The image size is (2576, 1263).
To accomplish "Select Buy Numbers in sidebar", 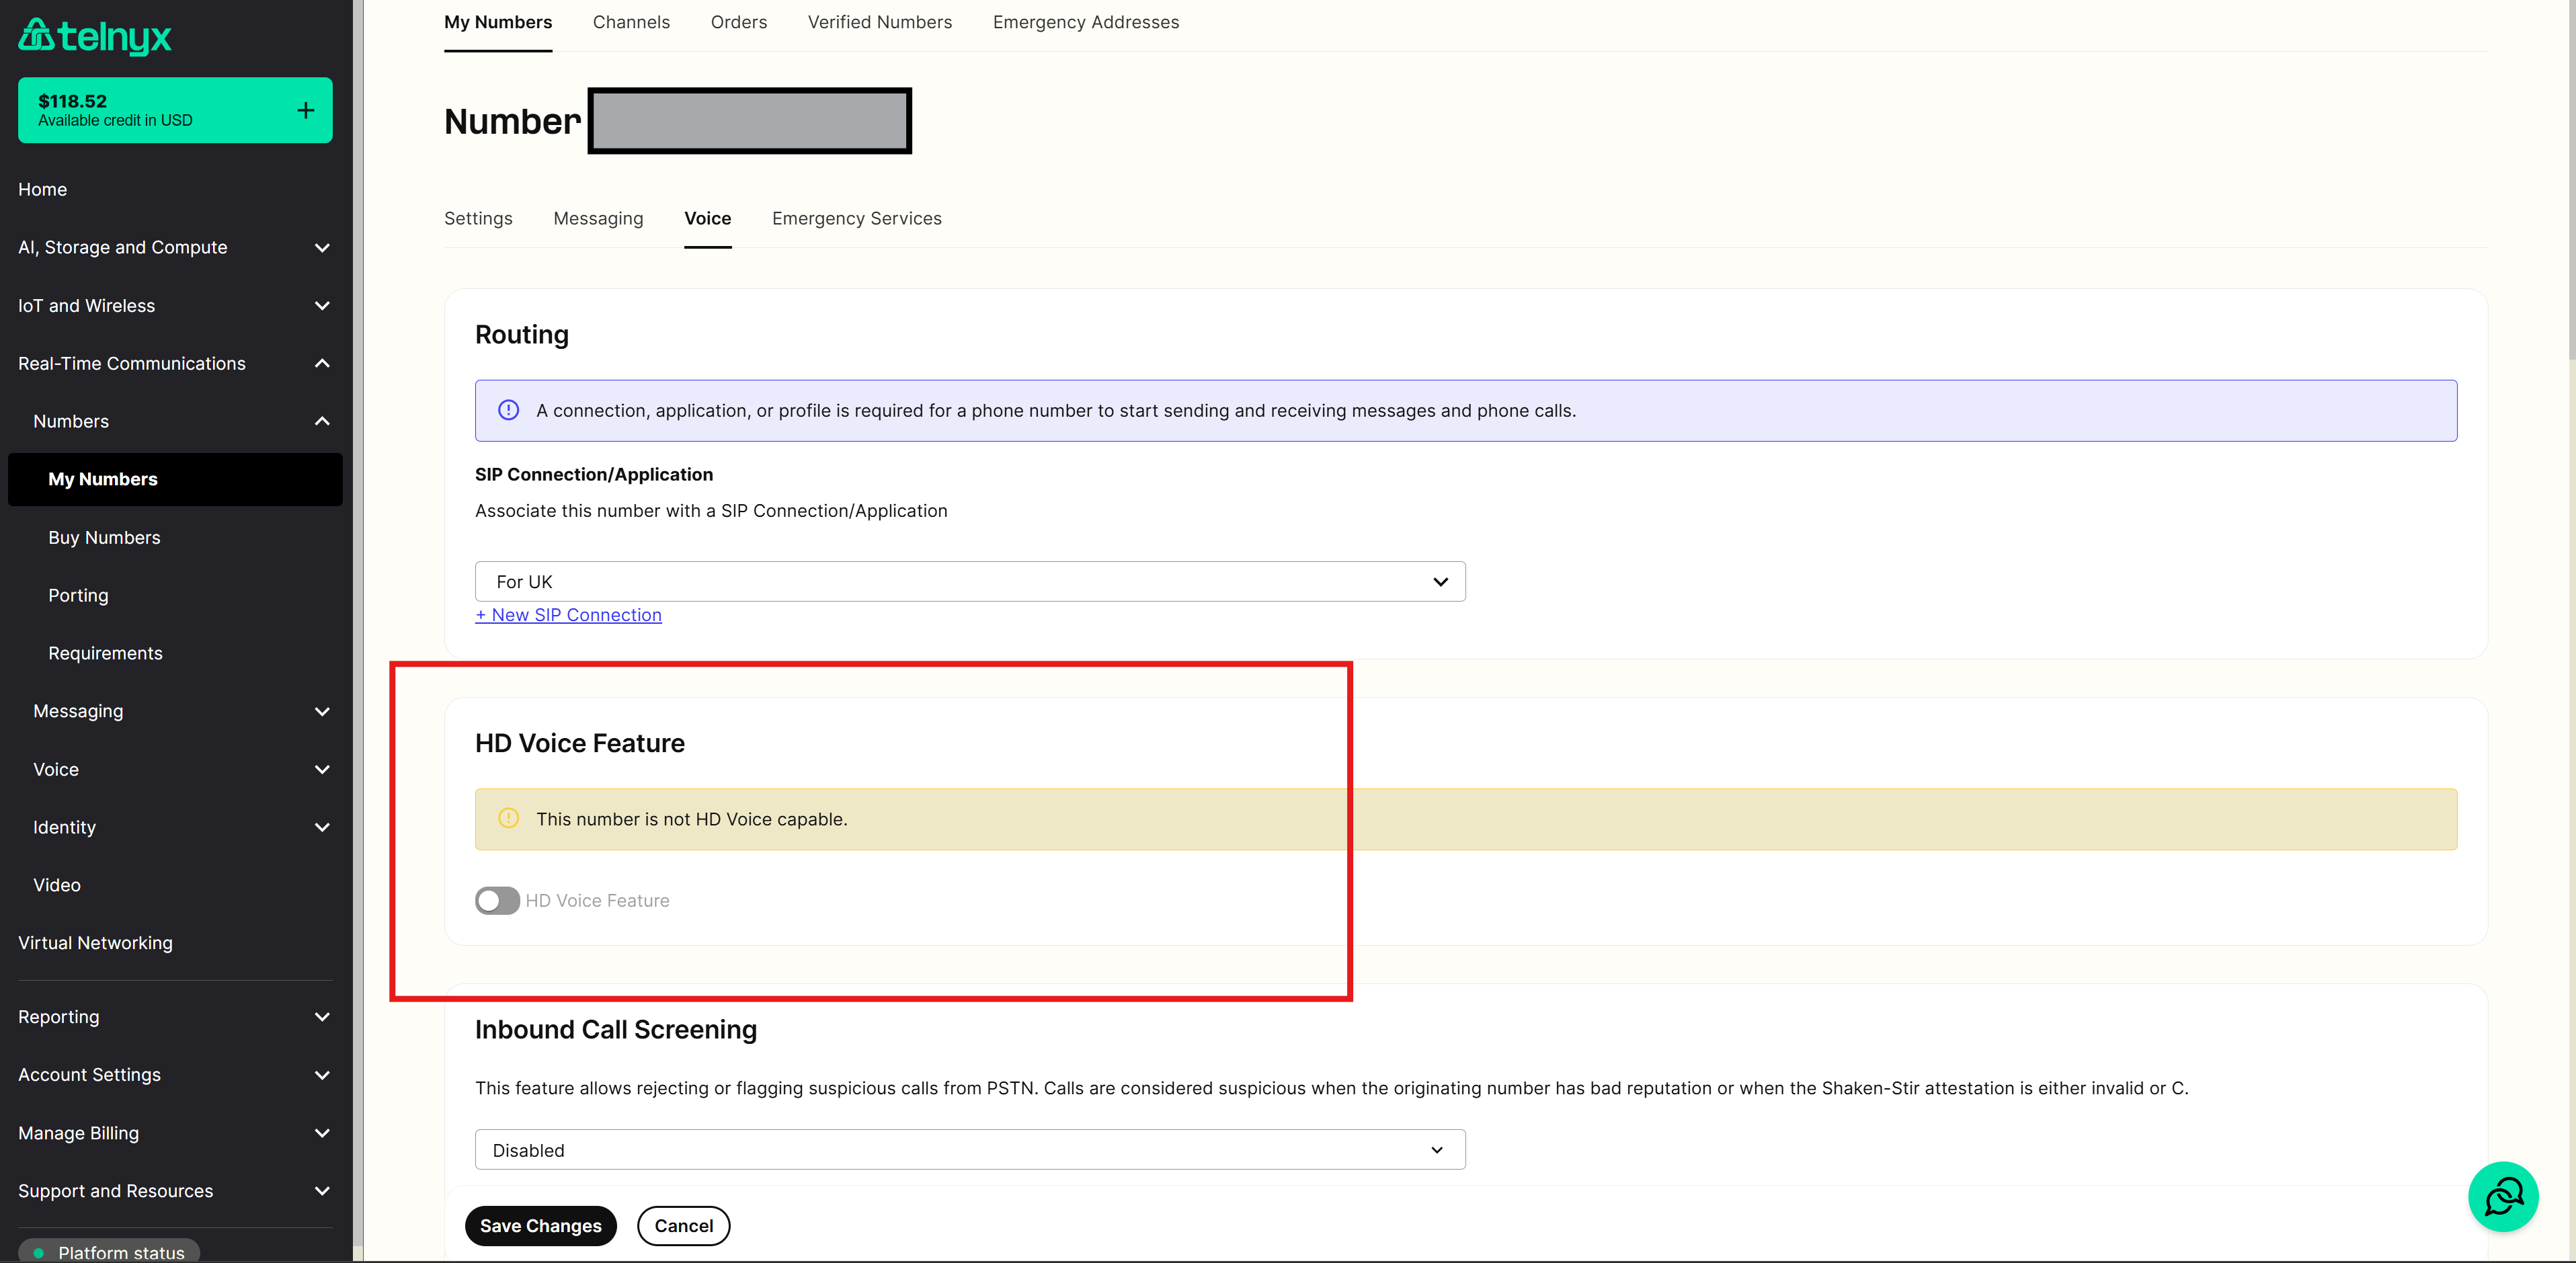I will coord(104,537).
